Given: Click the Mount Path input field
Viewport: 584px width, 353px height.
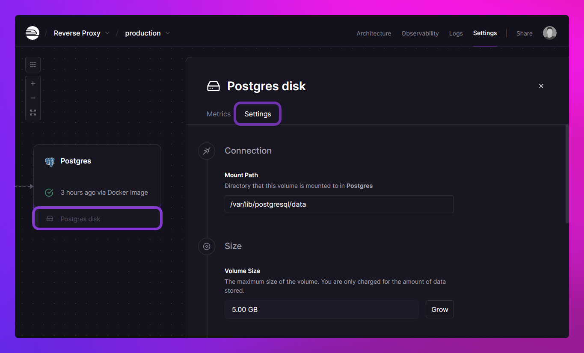Looking at the screenshot, I should click(339, 204).
